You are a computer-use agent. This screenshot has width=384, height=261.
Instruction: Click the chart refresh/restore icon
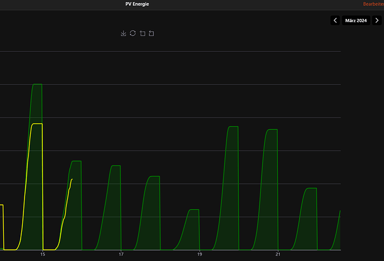(133, 33)
